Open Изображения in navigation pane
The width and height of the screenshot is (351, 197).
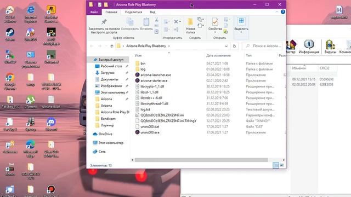pyautogui.click(x=111, y=86)
